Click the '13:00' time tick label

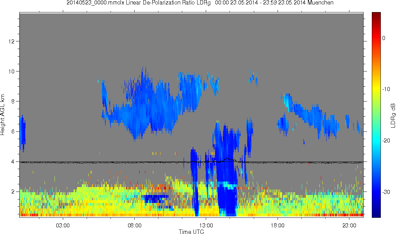click(x=206, y=225)
